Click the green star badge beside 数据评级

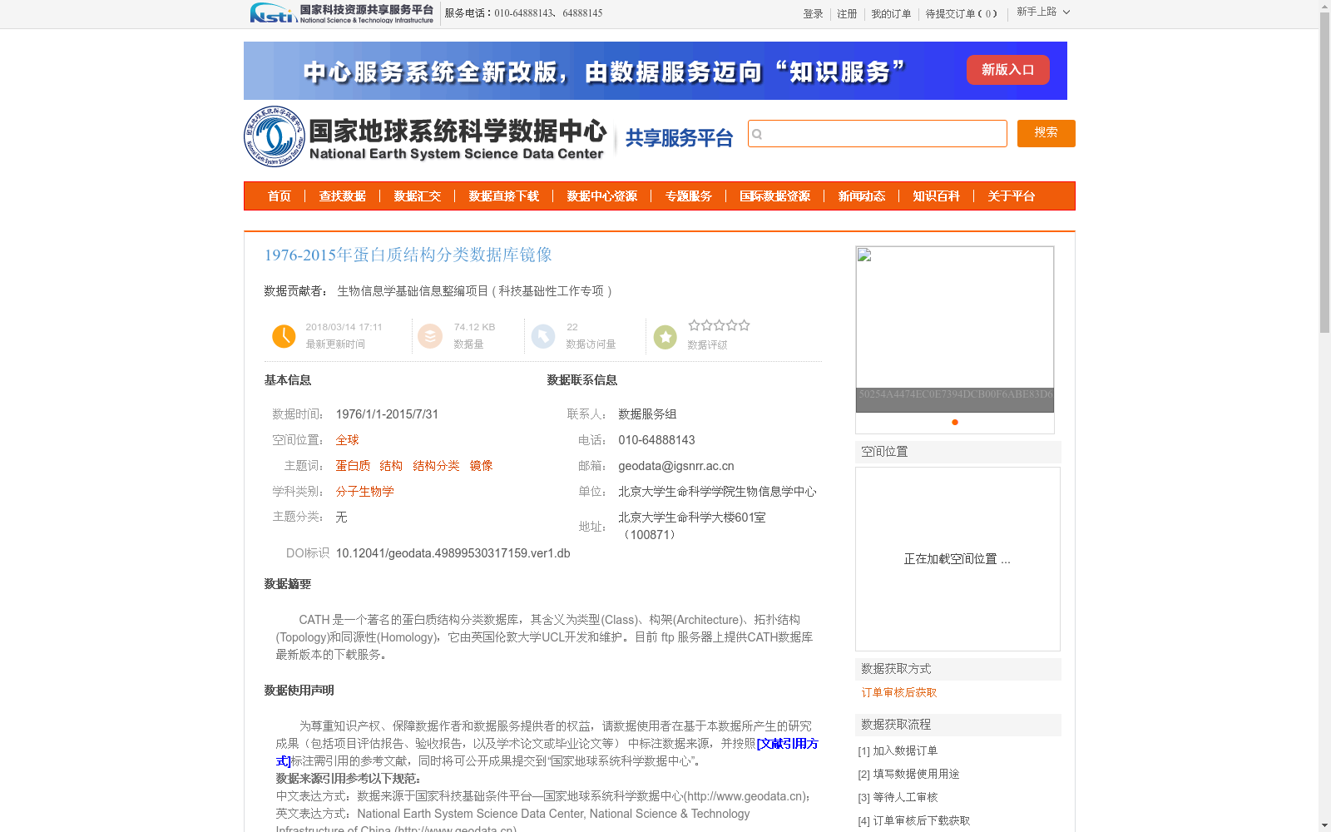coord(665,336)
